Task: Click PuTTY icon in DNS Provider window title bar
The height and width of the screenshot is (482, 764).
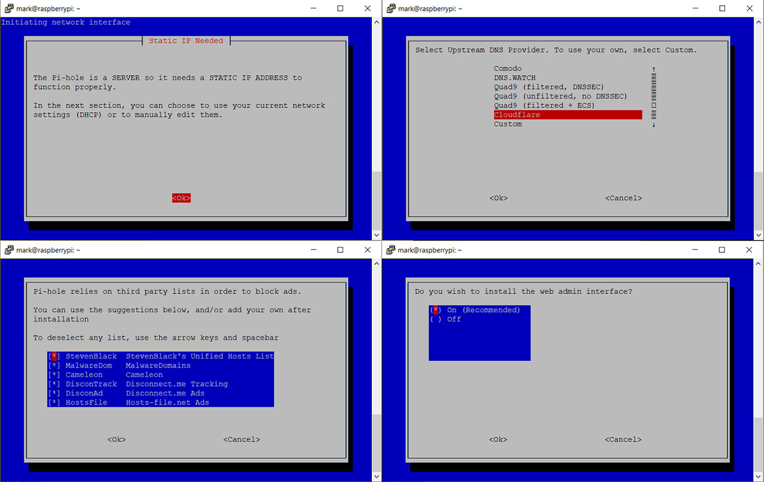Action: pos(391,8)
